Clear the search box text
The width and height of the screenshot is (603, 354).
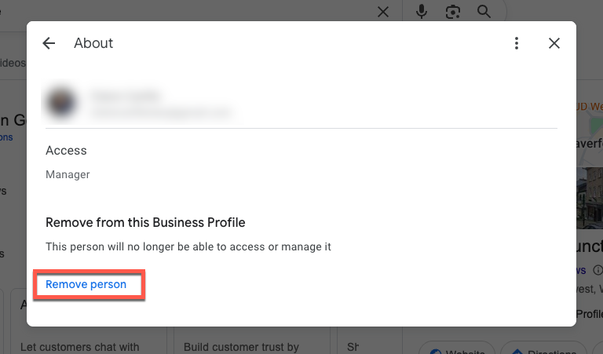pyautogui.click(x=383, y=12)
